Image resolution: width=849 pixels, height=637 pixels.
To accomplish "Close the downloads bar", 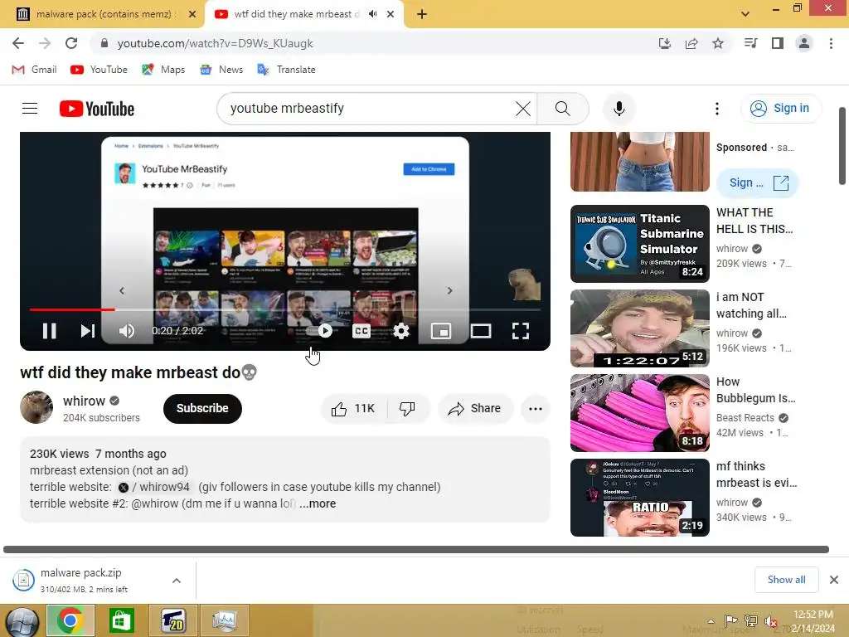I will tap(834, 580).
